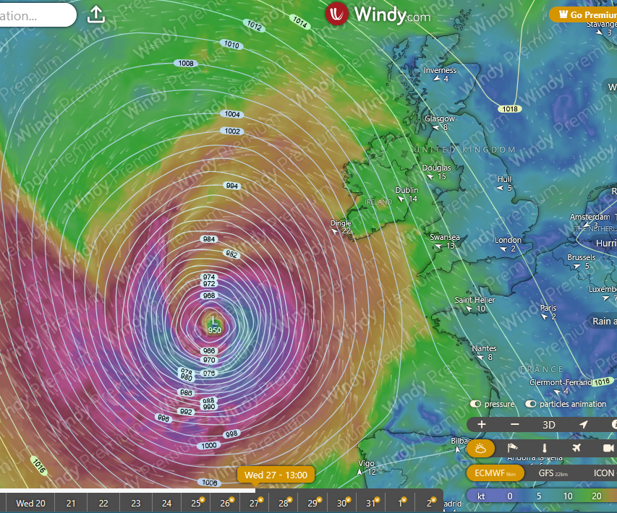Click the share/upload icon beside search
The width and height of the screenshot is (617, 513).
click(97, 14)
